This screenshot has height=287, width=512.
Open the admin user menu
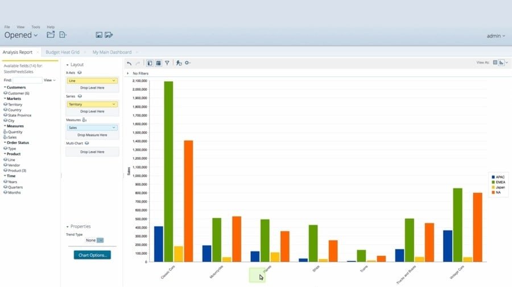click(x=496, y=36)
